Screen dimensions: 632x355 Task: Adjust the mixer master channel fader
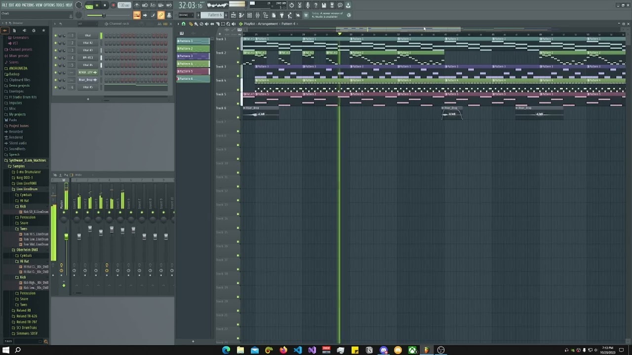[66, 237]
